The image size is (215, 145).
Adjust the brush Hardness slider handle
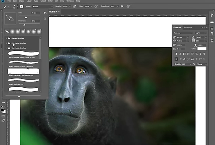click(24, 25)
